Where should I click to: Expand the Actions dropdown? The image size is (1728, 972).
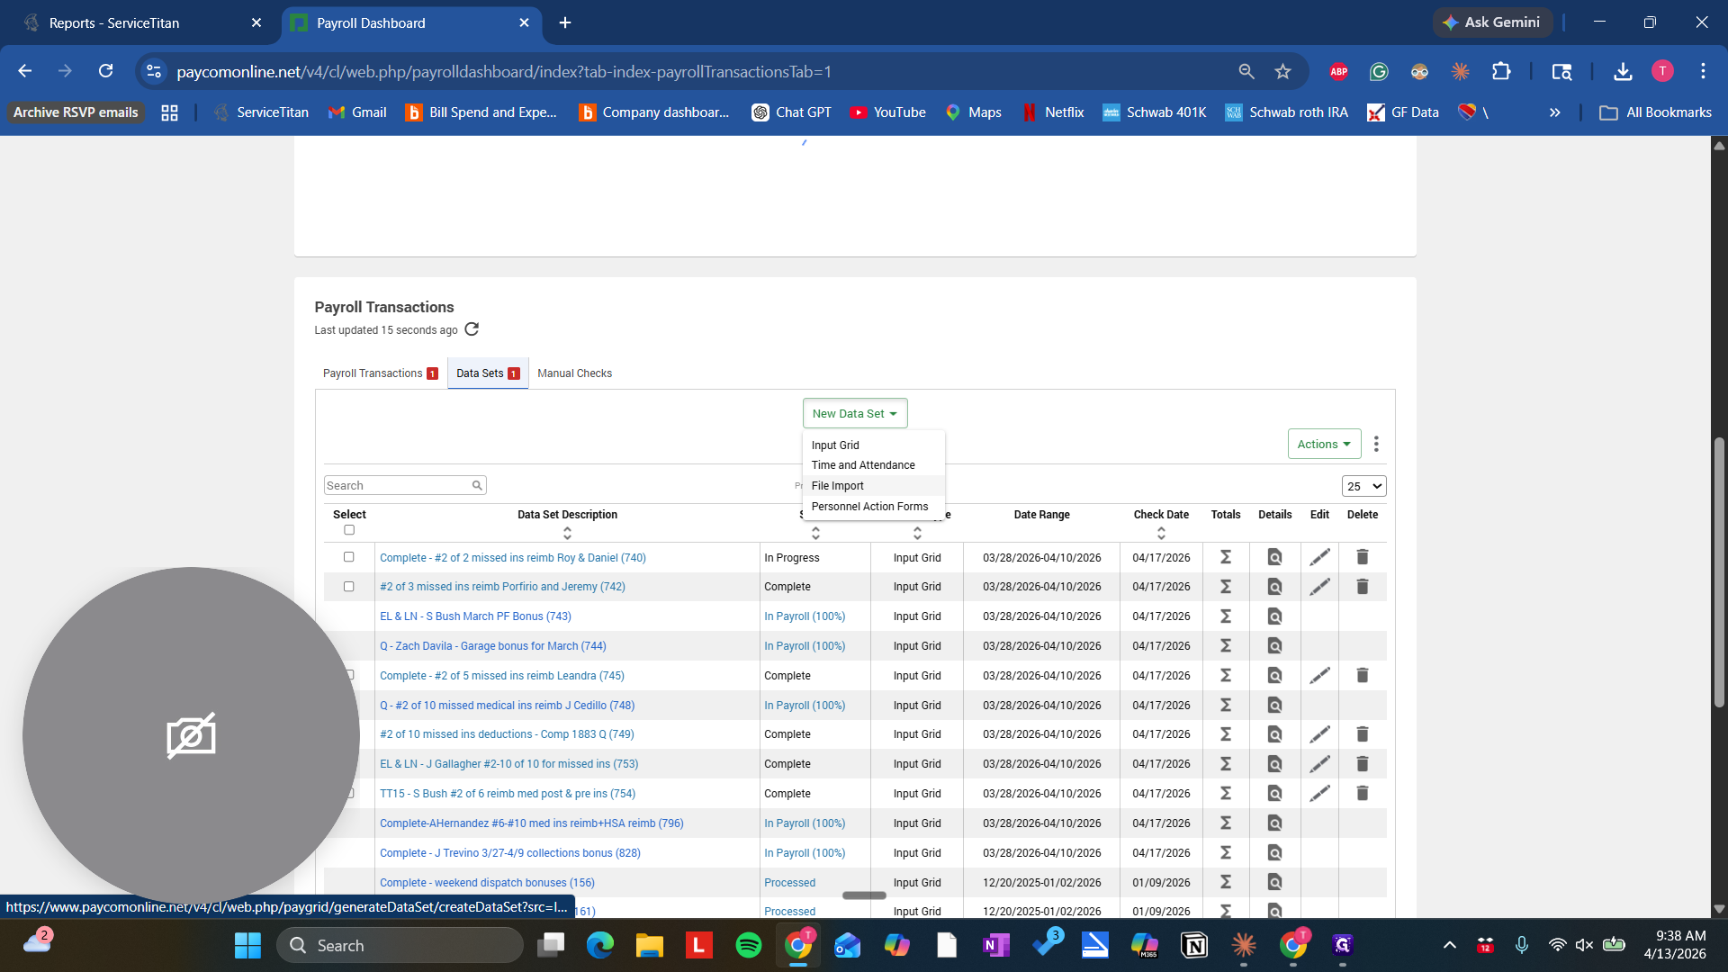1323,444
